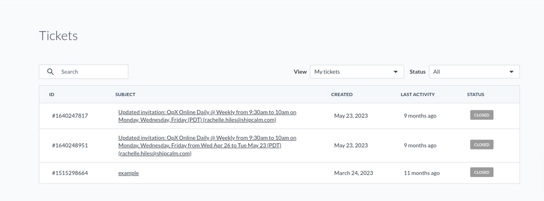Viewport: 544px width, 201px height.
Task: Sort by the Created column header
Action: pos(342,95)
